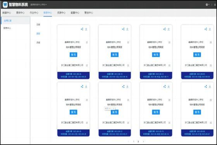This screenshot has height=145, width=217.
Task: Switch to the 作业中心 tab
Action: [34, 13]
